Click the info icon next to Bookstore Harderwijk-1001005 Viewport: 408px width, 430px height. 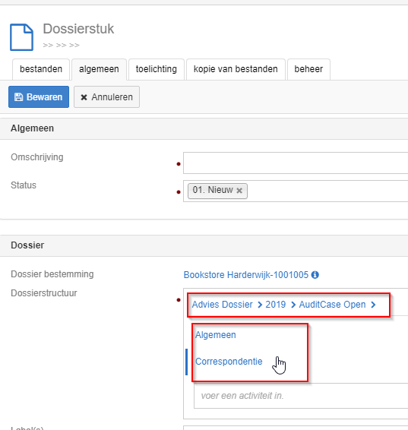click(315, 275)
